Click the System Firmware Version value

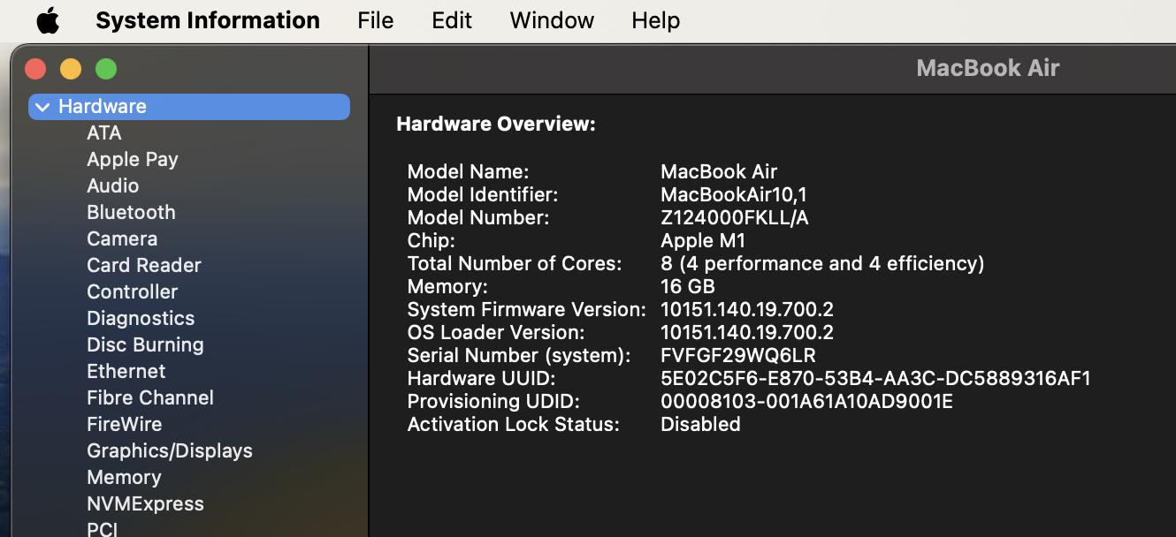[x=747, y=309]
